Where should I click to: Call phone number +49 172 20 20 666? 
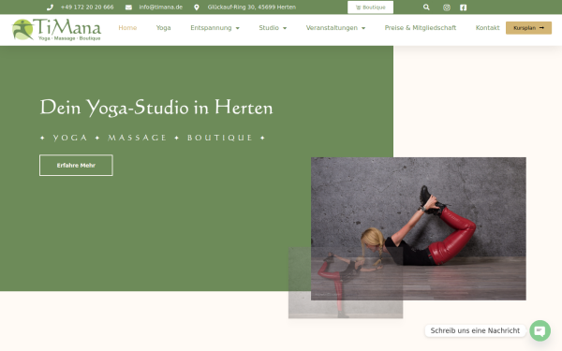point(87,7)
